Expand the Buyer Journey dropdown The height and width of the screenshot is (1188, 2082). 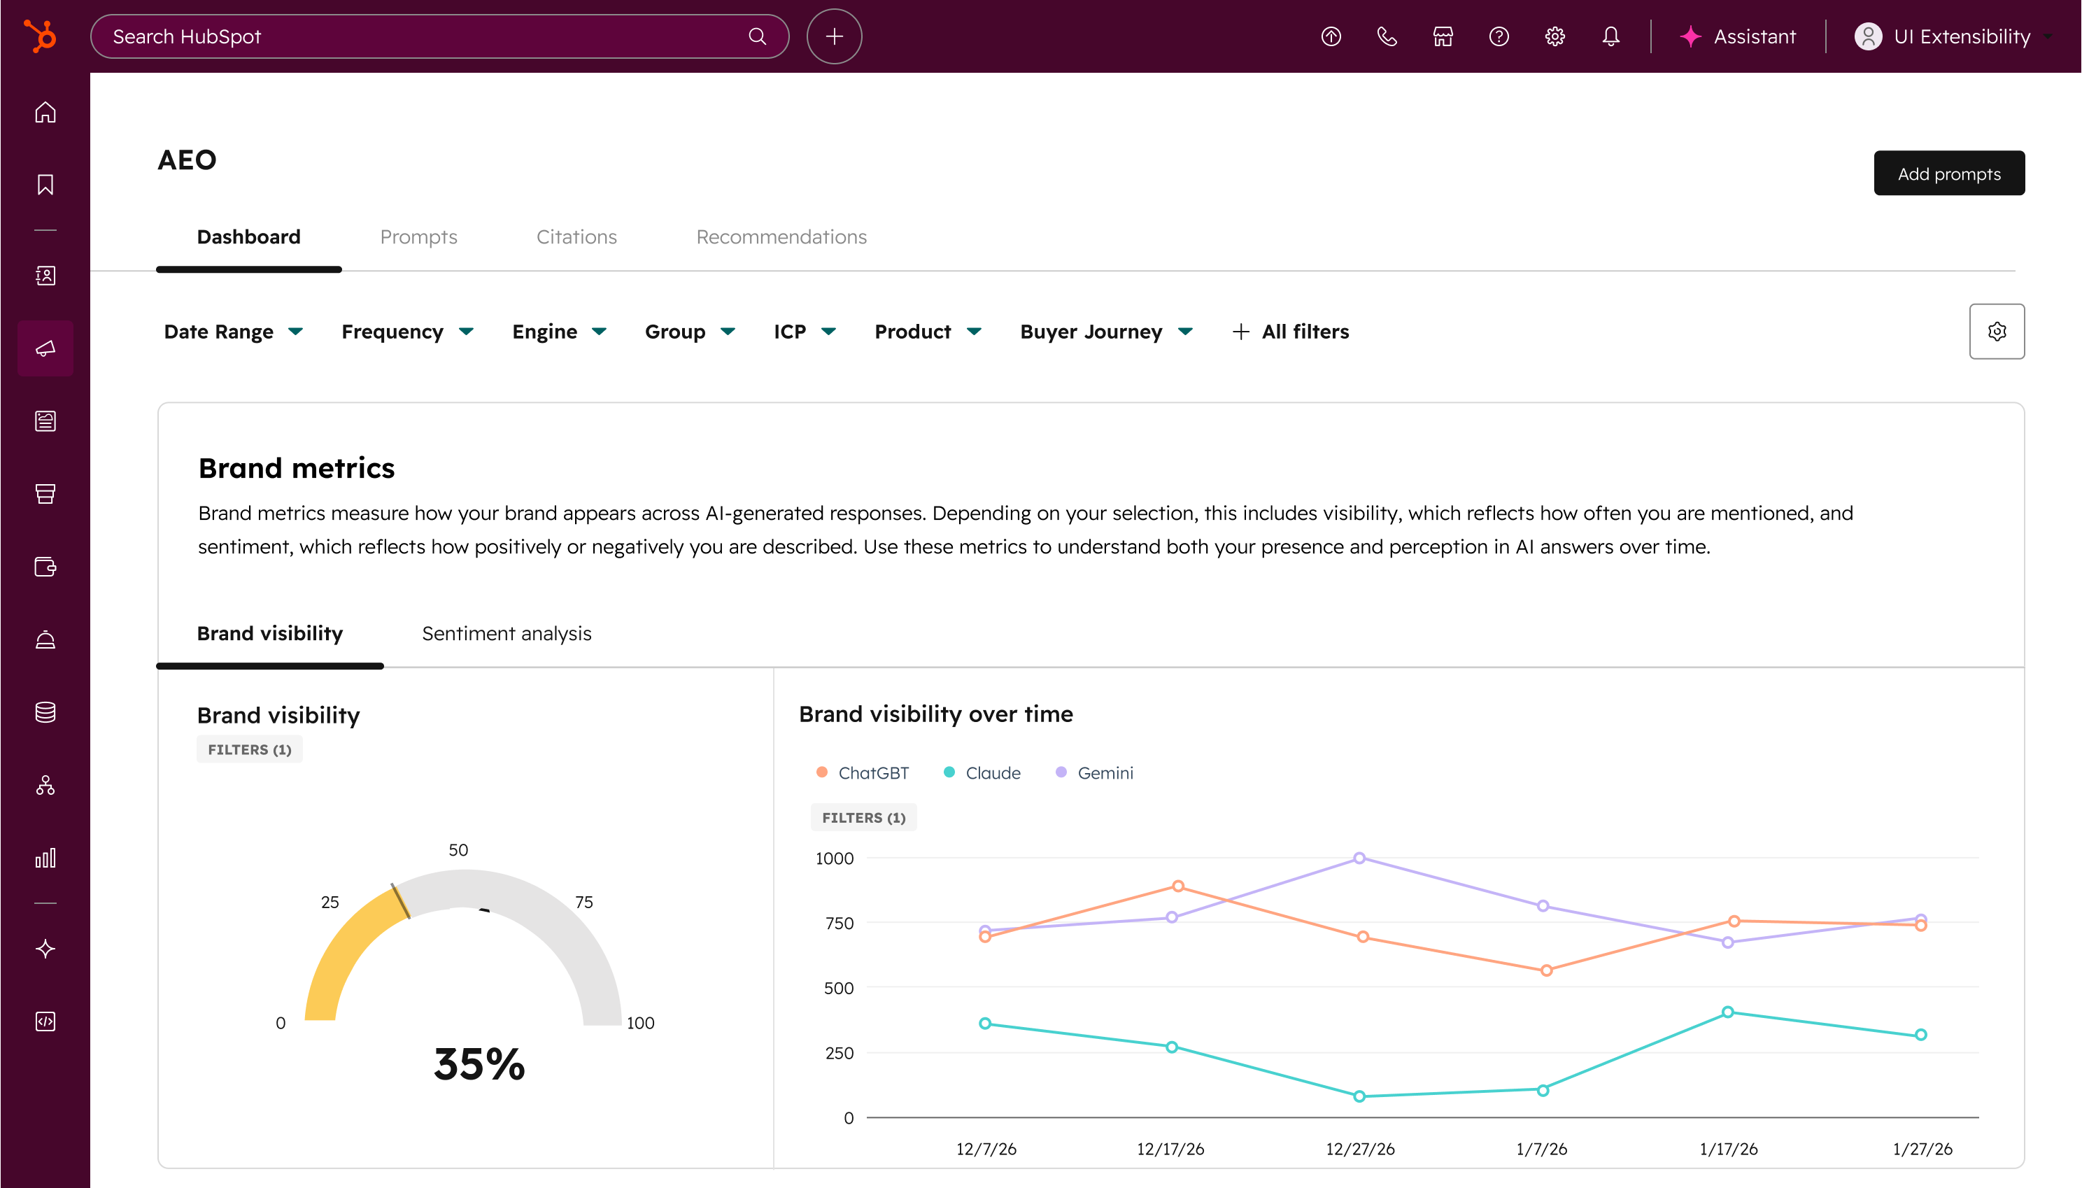[1105, 331]
